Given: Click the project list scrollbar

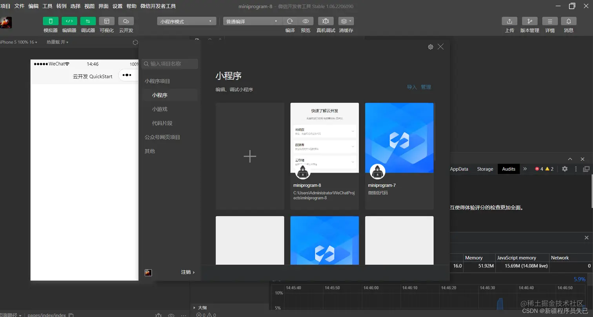Looking at the screenshot, I should point(435,131).
